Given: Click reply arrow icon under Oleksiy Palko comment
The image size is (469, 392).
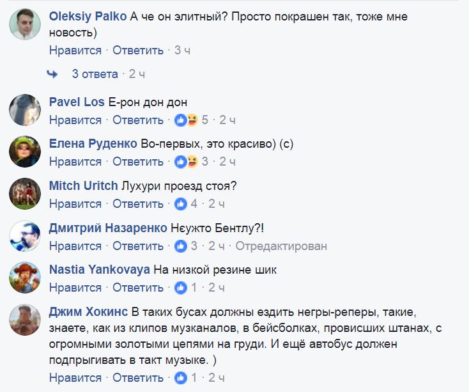Looking at the screenshot, I should point(52,74).
